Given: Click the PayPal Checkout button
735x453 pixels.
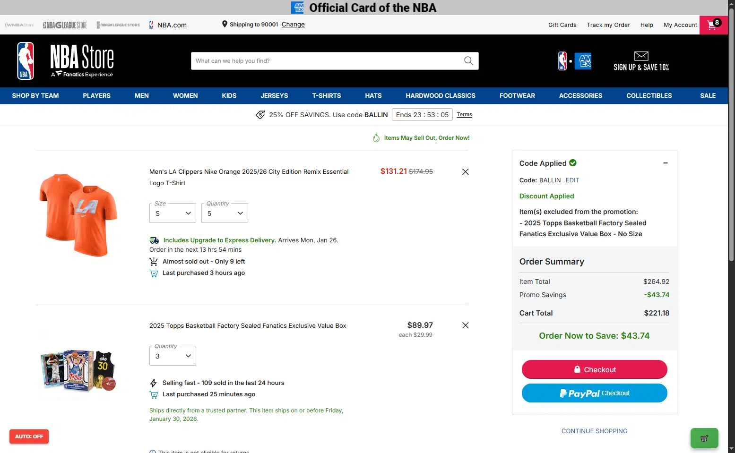Looking at the screenshot, I should coord(595,393).
